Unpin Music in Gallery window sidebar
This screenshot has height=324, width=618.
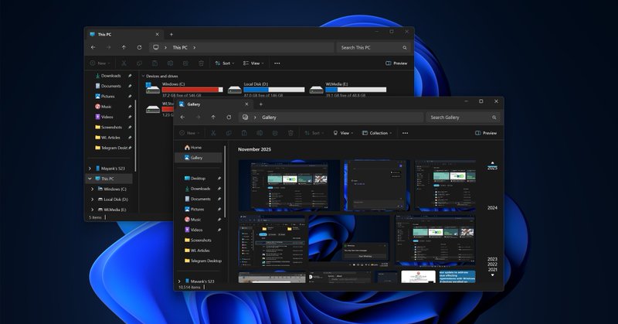(219, 220)
